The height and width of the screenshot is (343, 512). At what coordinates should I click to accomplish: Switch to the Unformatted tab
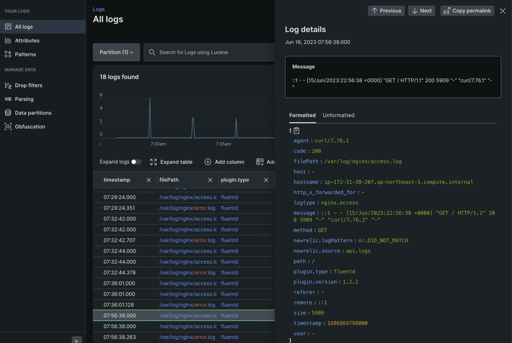coord(338,115)
